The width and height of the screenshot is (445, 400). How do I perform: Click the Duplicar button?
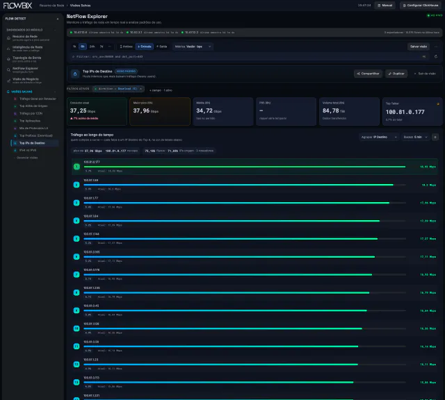396,74
